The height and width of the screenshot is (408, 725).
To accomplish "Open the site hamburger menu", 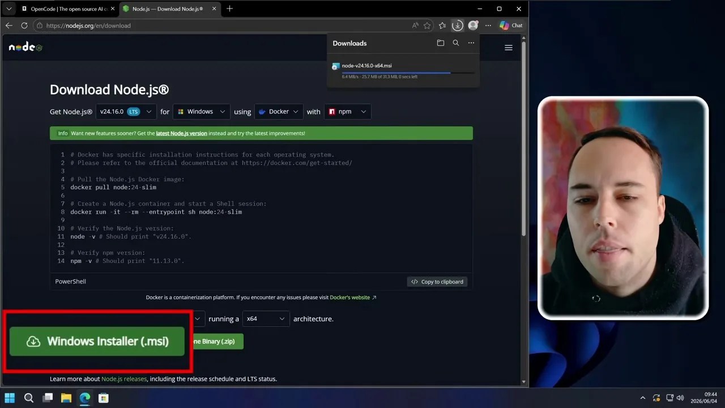I will 509,48.
